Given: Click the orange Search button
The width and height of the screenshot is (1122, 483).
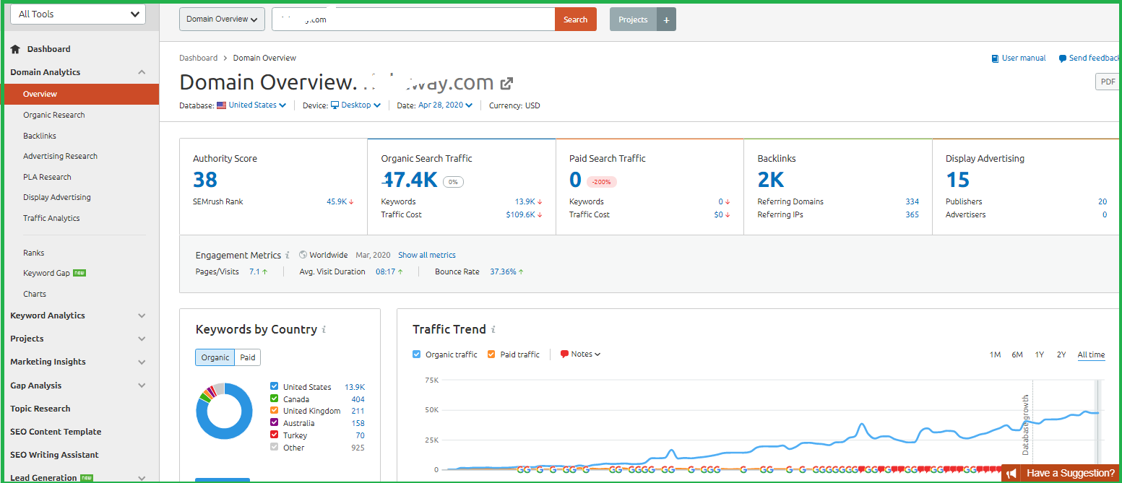Looking at the screenshot, I should click(576, 19).
